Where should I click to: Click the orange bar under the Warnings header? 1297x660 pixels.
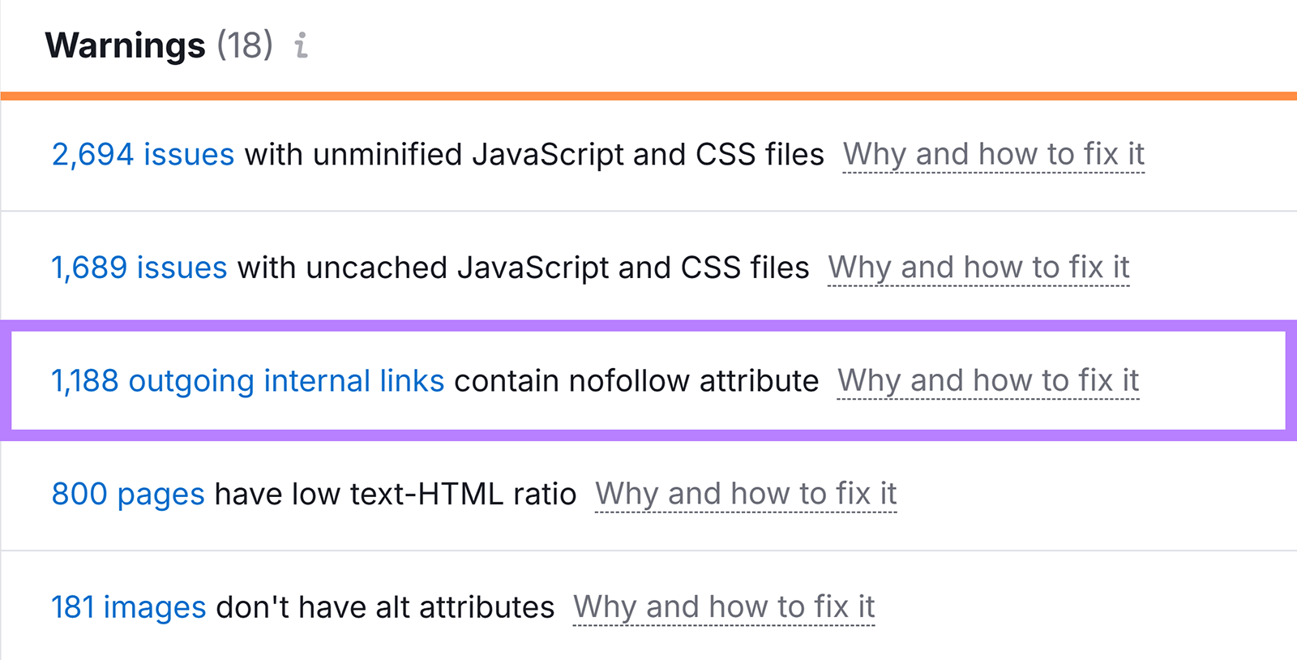point(648,96)
